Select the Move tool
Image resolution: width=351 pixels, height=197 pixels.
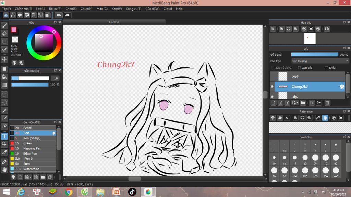4,59
